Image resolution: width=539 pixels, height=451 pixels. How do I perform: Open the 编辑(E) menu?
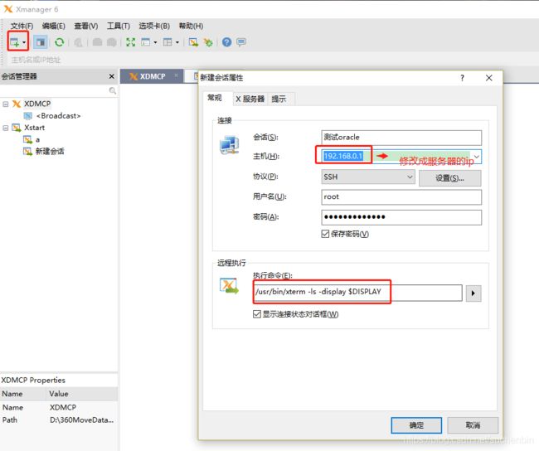54,27
